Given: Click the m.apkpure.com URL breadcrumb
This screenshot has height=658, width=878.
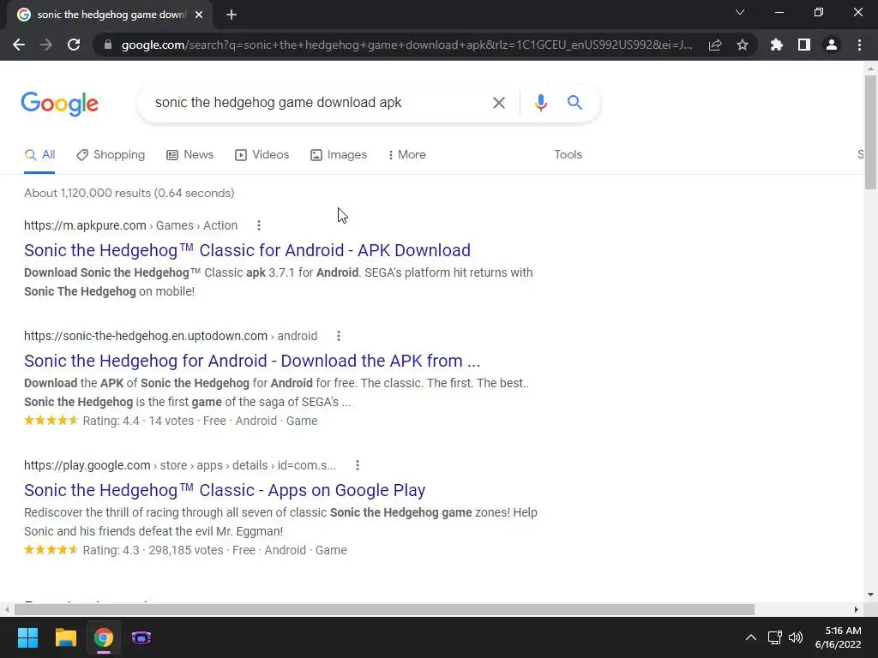Looking at the screenshot, I should click(130, 225).
